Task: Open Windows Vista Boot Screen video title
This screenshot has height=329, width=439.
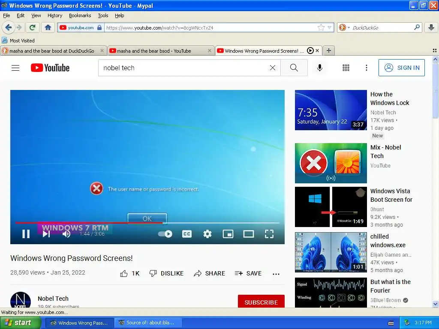Action: 391,195
